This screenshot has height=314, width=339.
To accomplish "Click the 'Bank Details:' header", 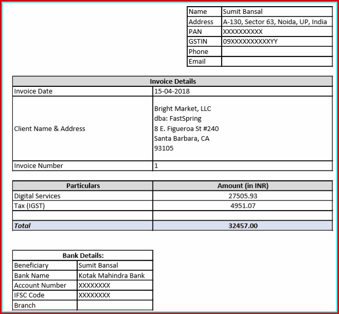I will [x=83, y=256].
